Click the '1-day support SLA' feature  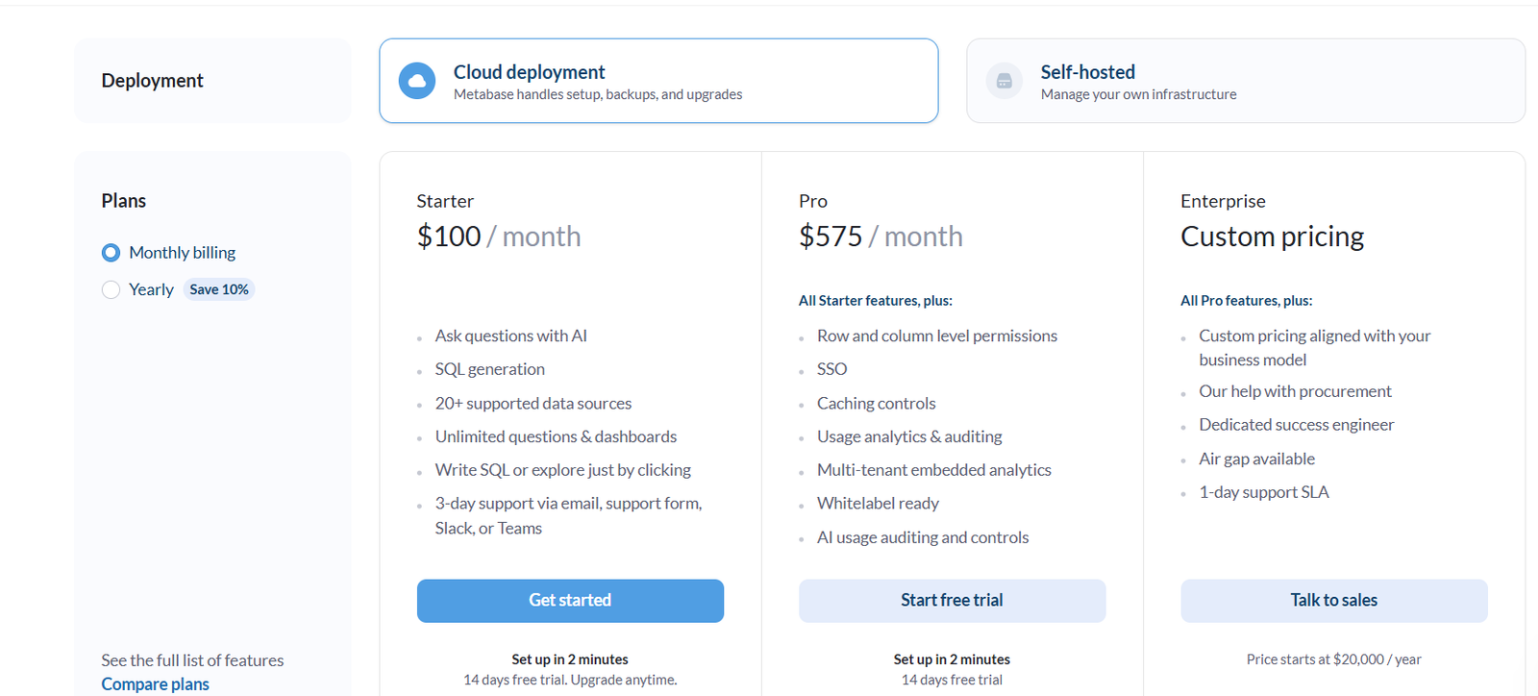click(1264, 492)
